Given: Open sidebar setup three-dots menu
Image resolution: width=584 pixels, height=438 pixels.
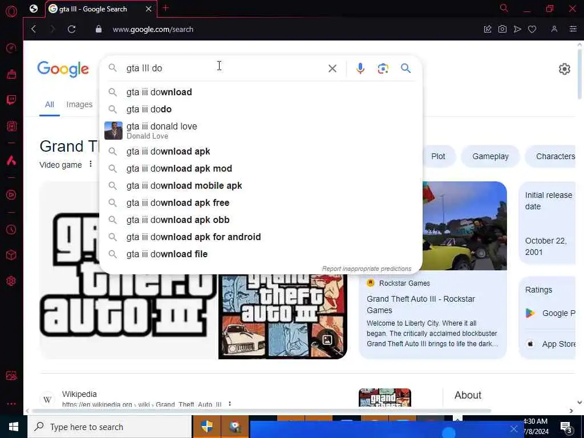Looking at the screenshot, I should (11, 403).
